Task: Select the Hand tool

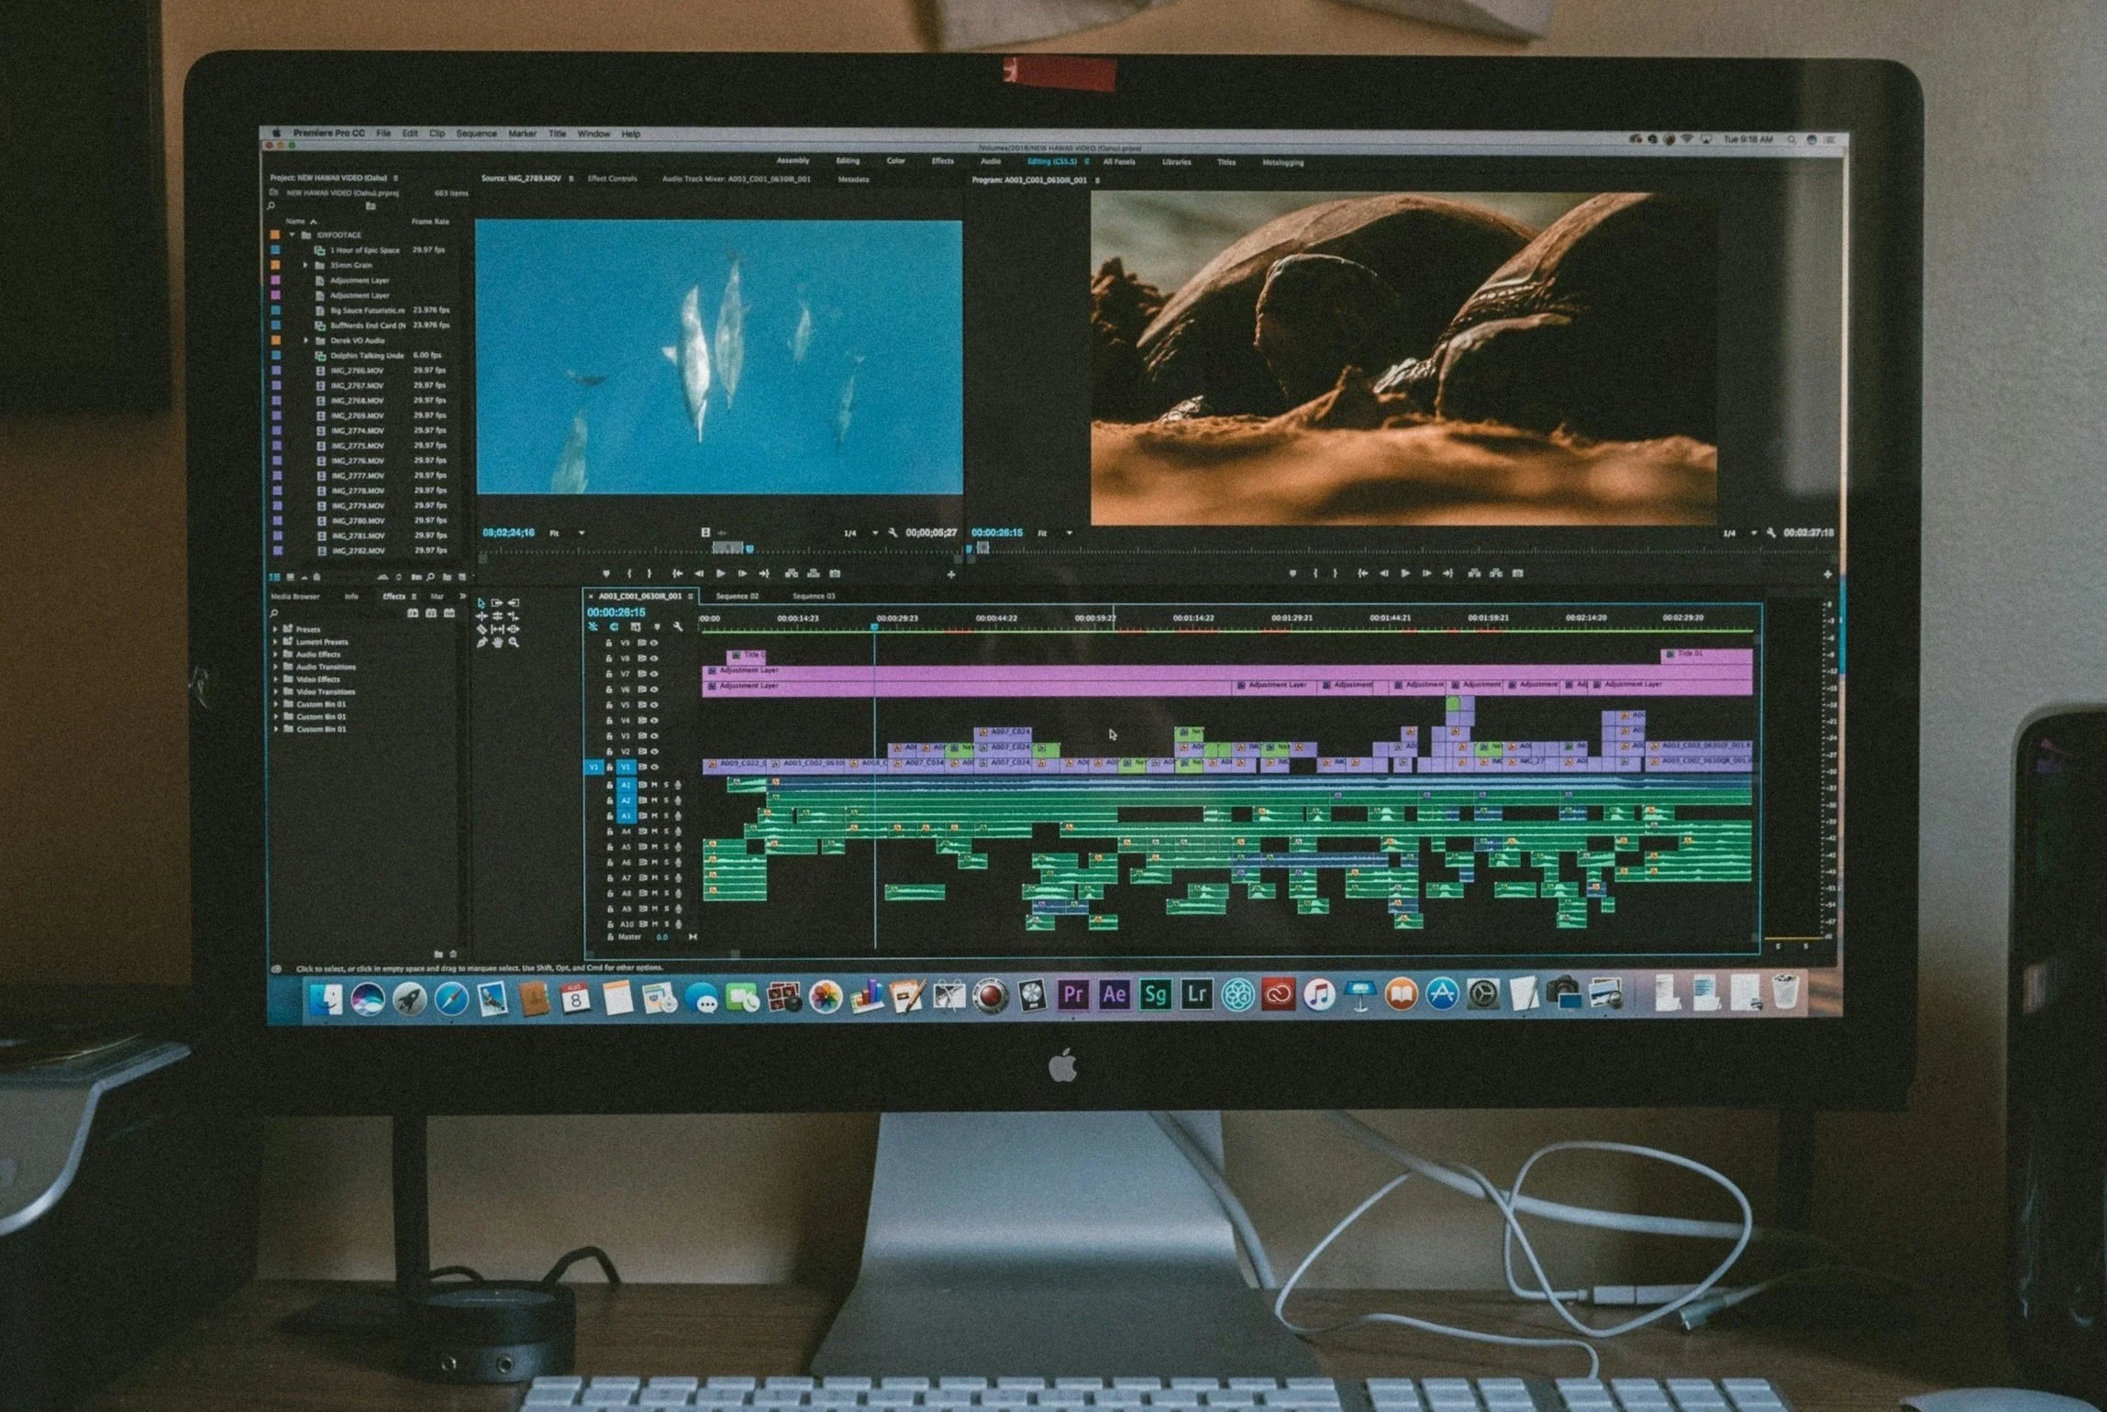Action: pyautogui.click(x=498, y=643)
